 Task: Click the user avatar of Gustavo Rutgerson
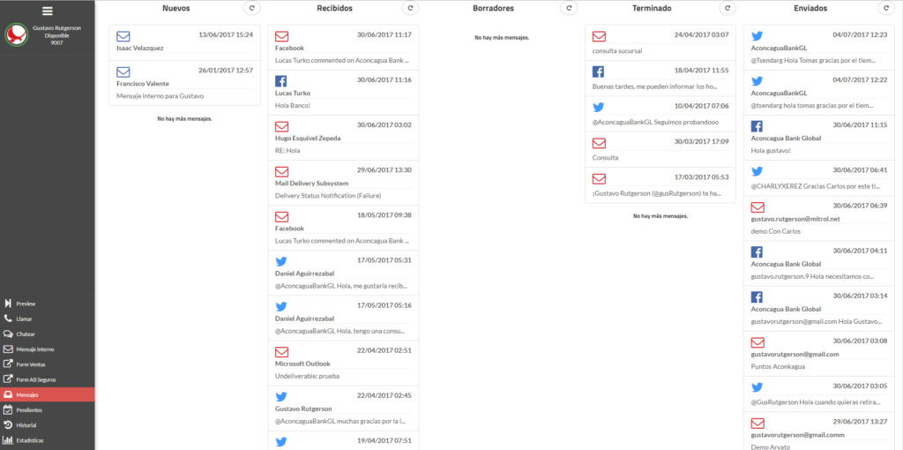(16, 34)
